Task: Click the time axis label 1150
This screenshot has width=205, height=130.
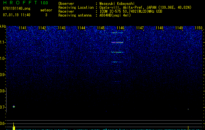Action: 198,28
